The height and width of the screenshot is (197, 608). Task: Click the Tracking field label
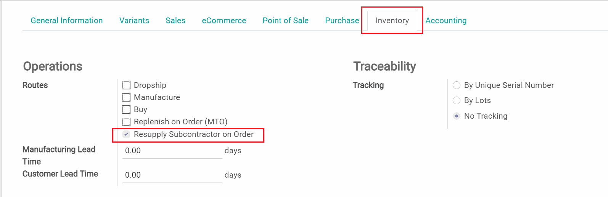click(x=368, y=85)
